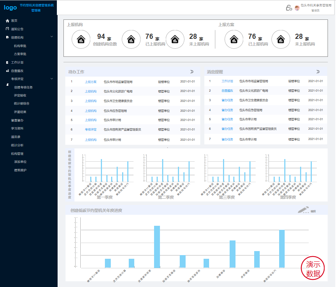Open the user avatar in top bar
Viewport: 336px width, 287px height.
pos(297,8)
